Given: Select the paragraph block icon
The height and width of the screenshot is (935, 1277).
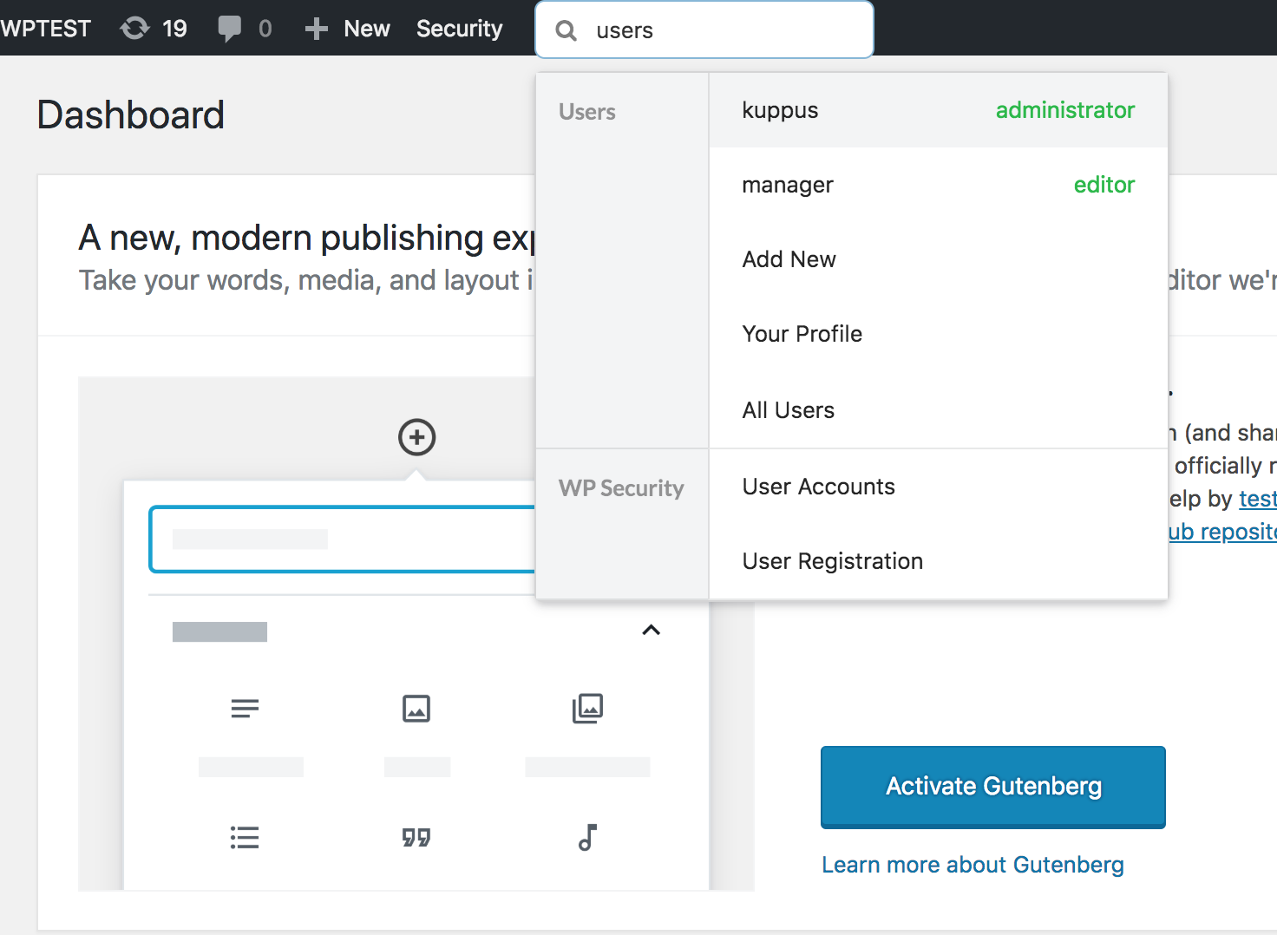Looking at the screenshot, I should coord(245,709).
